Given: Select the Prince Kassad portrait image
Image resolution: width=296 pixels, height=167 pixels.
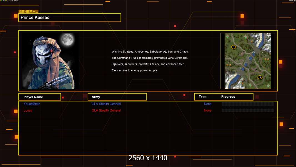Looking at the screenshot, I should coord(51,61).
